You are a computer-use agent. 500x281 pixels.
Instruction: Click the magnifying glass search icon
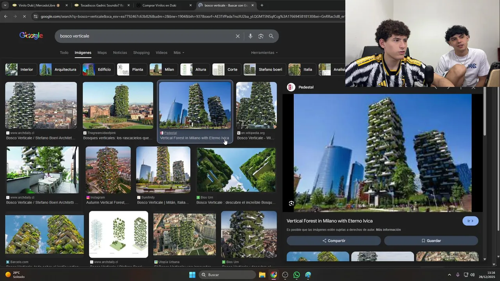point(271,36)
